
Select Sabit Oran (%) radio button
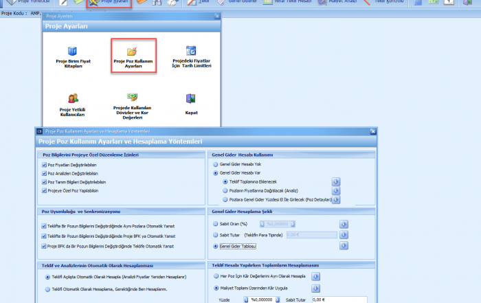click(216, 223)
